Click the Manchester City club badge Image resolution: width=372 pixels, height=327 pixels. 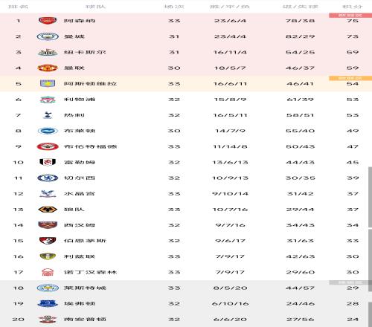click(48, 36)
